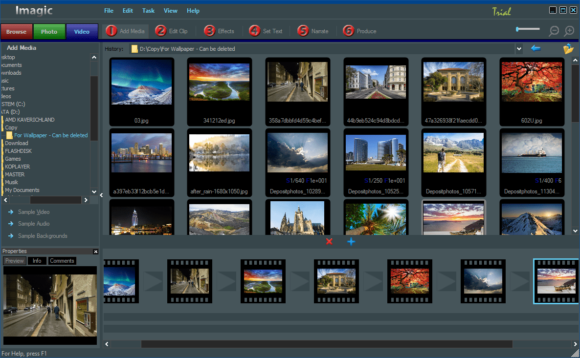Close the Properties panel
The height and width of the screenshot is (358, 580).
(96, 252)
